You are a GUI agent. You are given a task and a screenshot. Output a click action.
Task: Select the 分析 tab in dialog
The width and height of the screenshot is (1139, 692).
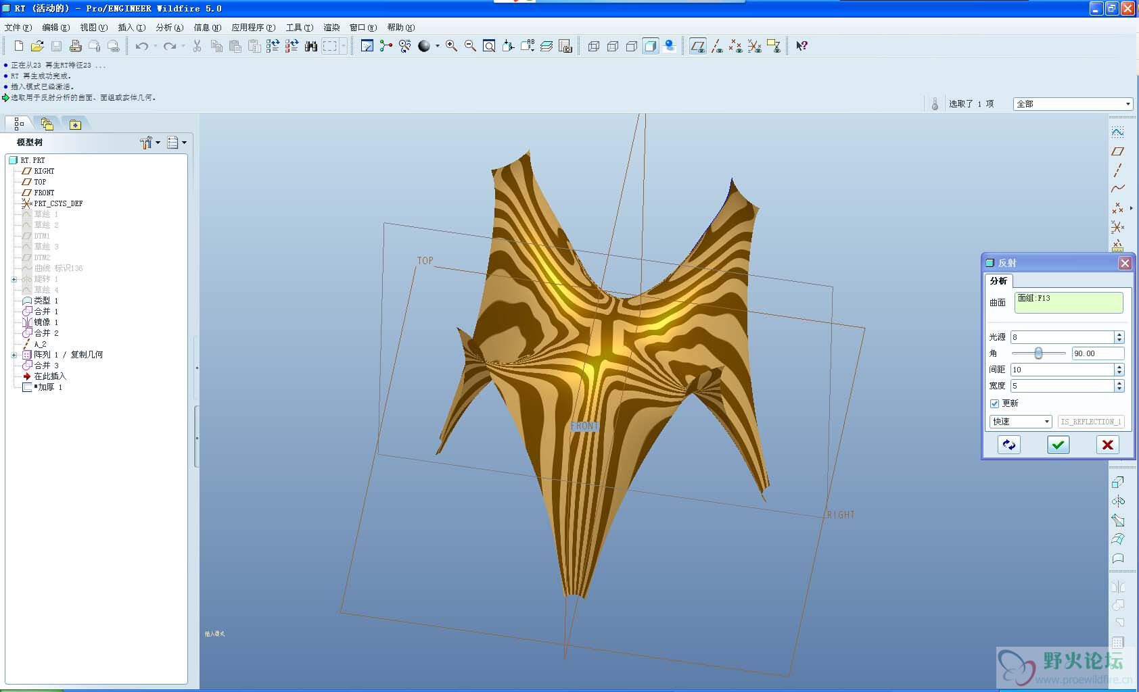(x=998, y=281)
